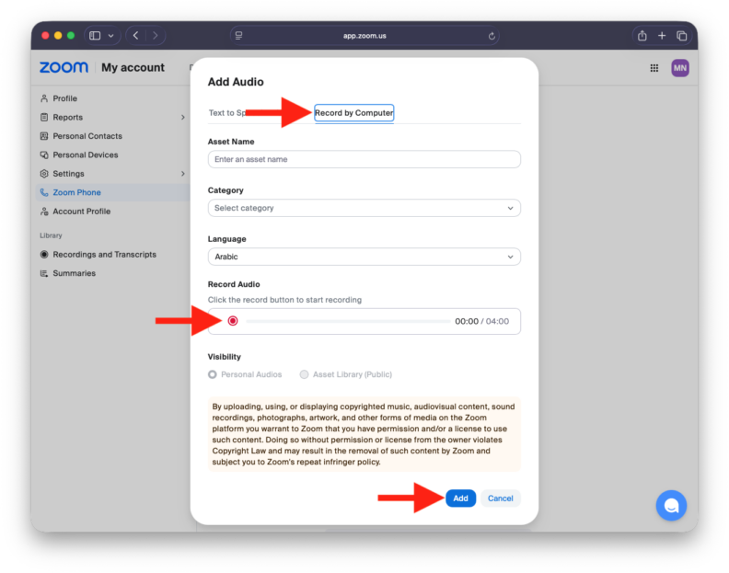Open the Select category dropdown
Viewport: 729px width, 573px height.
point(364,208)
